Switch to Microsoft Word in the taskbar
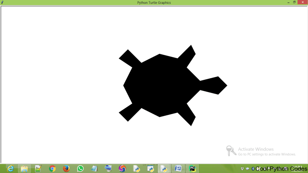This screenshot has width=308, height=173. 178,168
